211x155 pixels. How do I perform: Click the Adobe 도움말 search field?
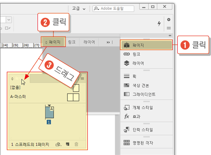tap(113, 9)
